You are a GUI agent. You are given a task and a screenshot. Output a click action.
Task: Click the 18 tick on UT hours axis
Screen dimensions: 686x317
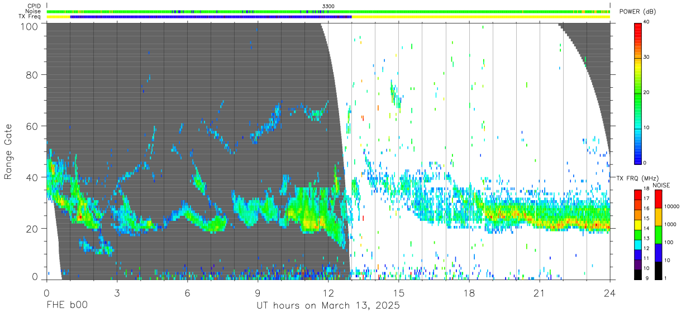(x=469, y=293)
